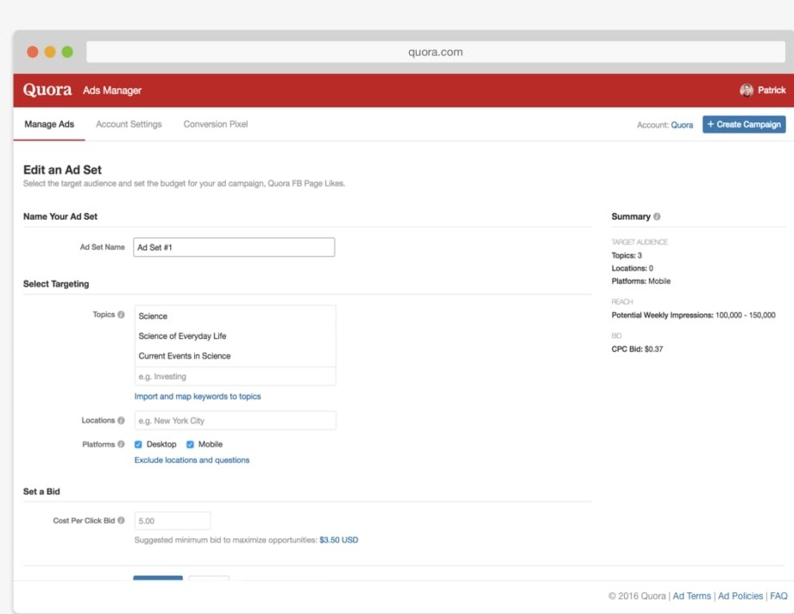Image resolution: width=794 pixels, height=614 pixels.
Task: Click the Patrick username in header
Action: click(x=772, y=90)
